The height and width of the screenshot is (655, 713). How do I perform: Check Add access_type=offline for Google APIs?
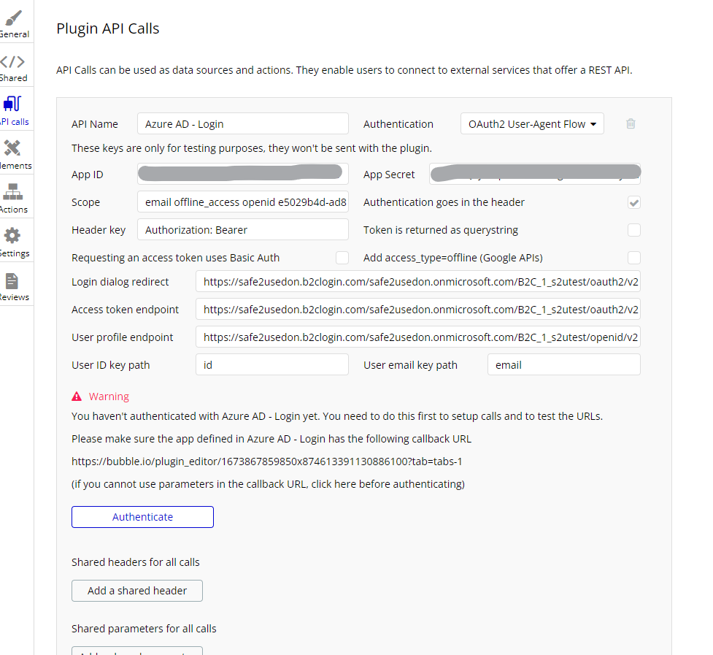[634, 258]
